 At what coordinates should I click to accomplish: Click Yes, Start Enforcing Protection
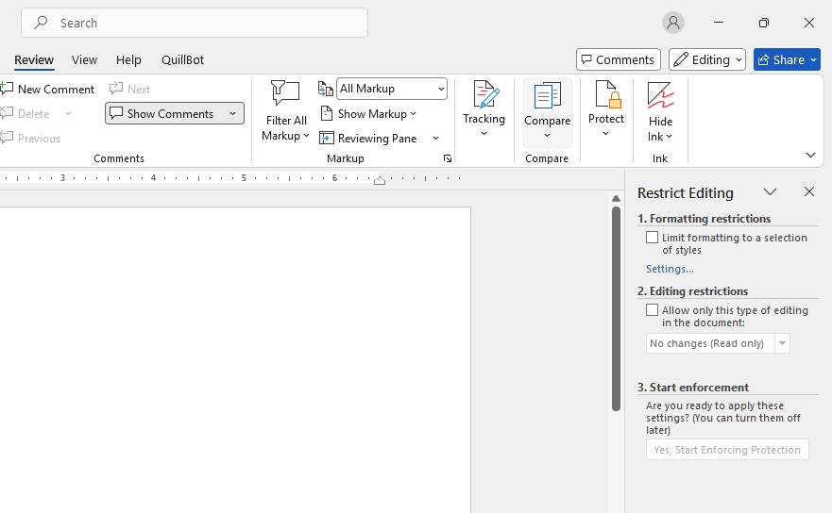click(727, 450)
